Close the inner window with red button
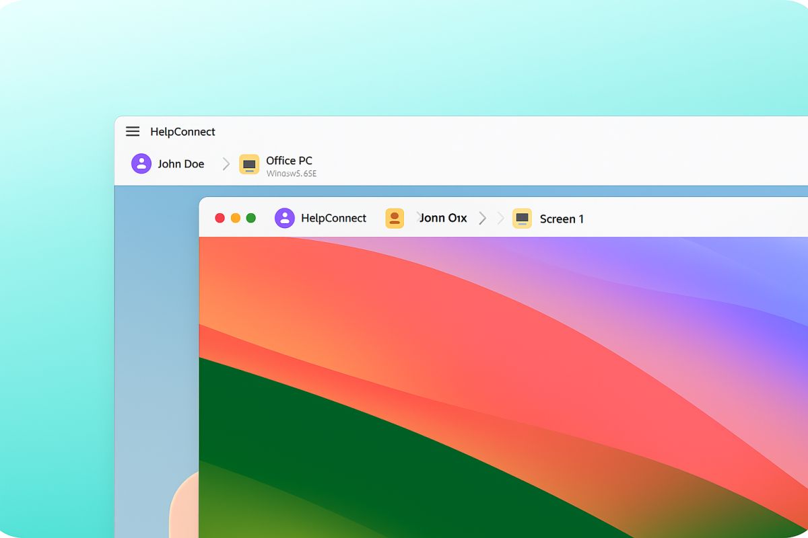Screen dimensions: 808x538 (x=220, y=218)
